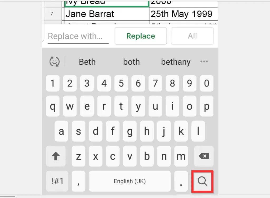Select the 25th May 1999 cell
The height and width of the screenshot is (198, 270).
tap(184, 14)
